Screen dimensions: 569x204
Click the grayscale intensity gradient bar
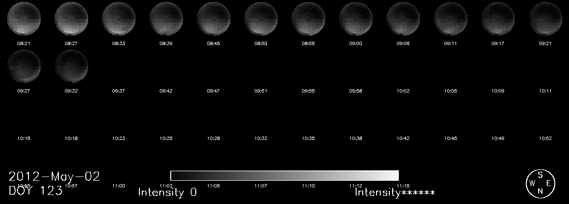click(284, 176)
